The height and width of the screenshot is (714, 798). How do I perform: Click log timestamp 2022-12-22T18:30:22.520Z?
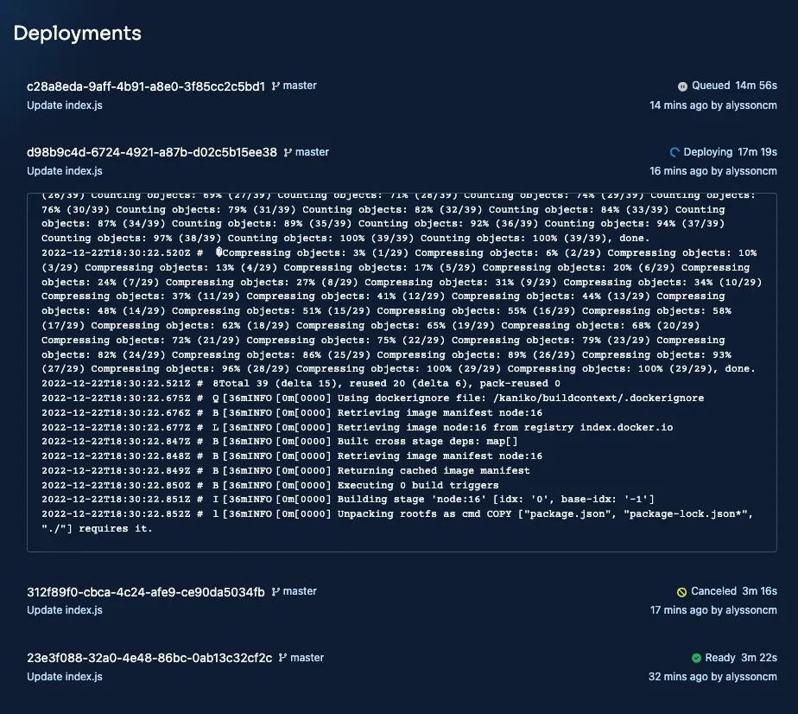pyautogui.click(x=116, y=253)
